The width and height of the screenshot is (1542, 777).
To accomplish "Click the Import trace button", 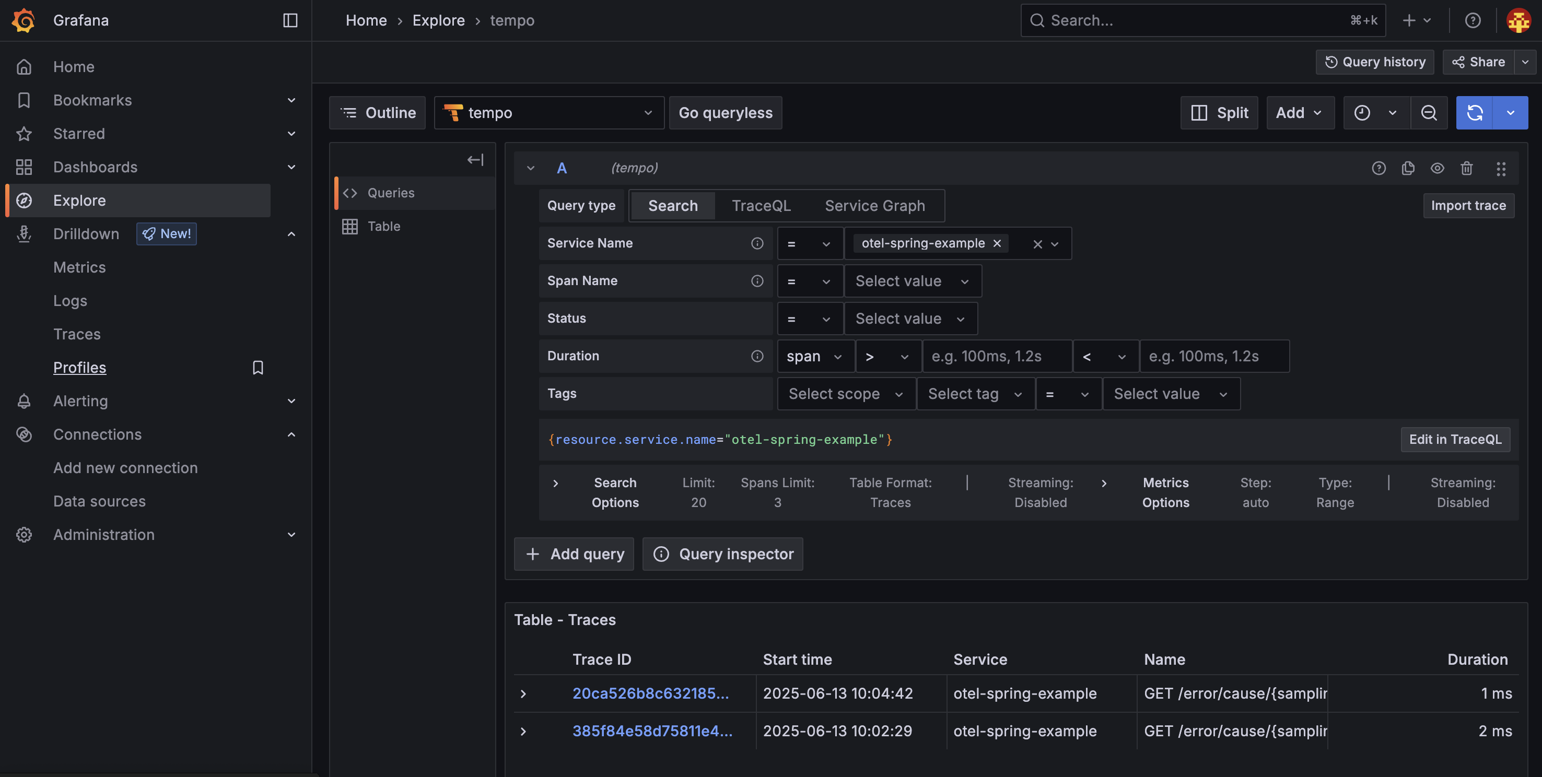I will [1468, 205].
